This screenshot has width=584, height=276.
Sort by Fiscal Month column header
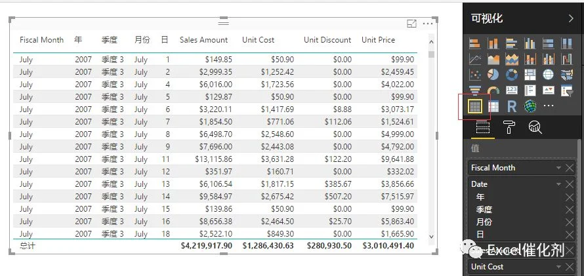[x=42, y=40]
